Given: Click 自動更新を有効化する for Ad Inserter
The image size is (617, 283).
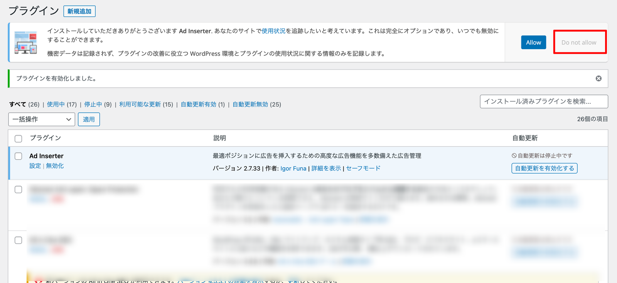Looking at the screenshot, I should (545, 168).
